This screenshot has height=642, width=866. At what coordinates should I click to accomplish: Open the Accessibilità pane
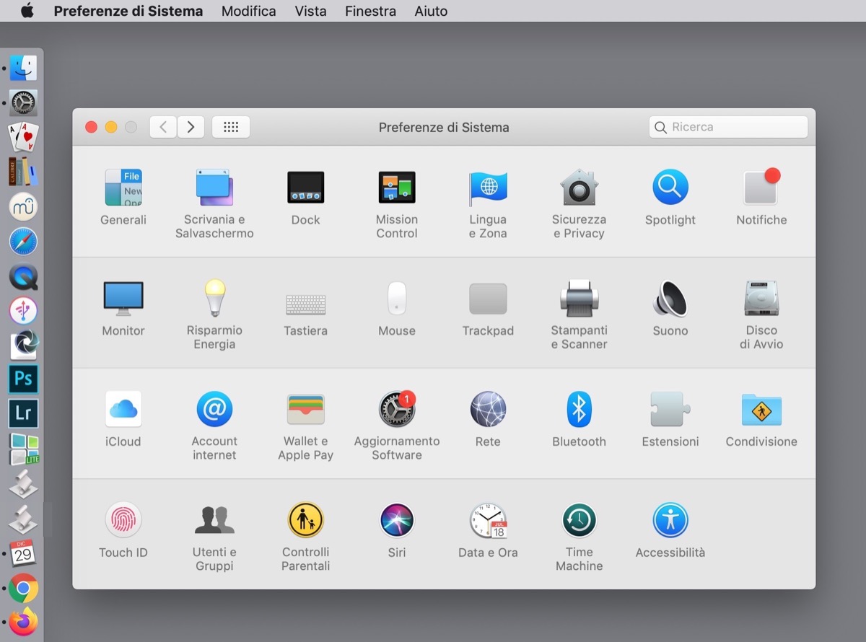point(670,521)
